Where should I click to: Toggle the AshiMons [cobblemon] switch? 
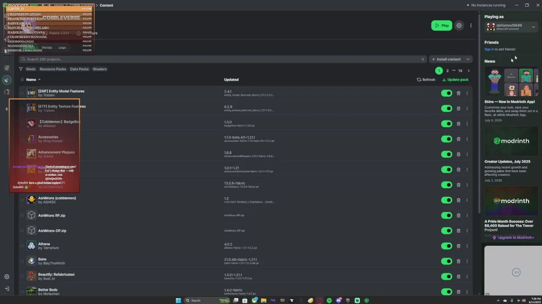(447, 200)
